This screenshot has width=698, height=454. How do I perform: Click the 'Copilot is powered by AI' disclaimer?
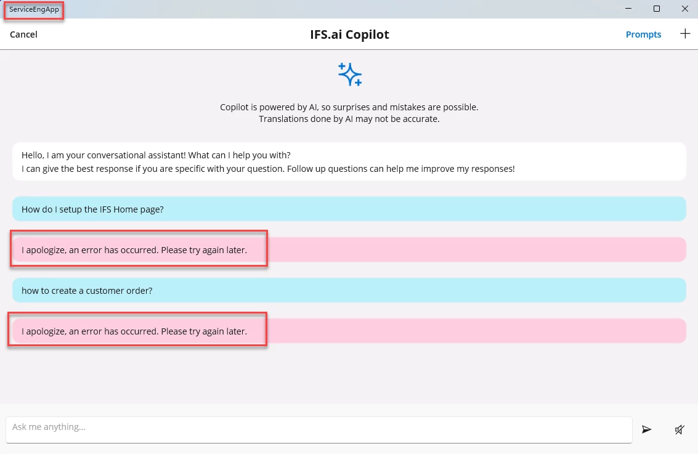[349, 107]
